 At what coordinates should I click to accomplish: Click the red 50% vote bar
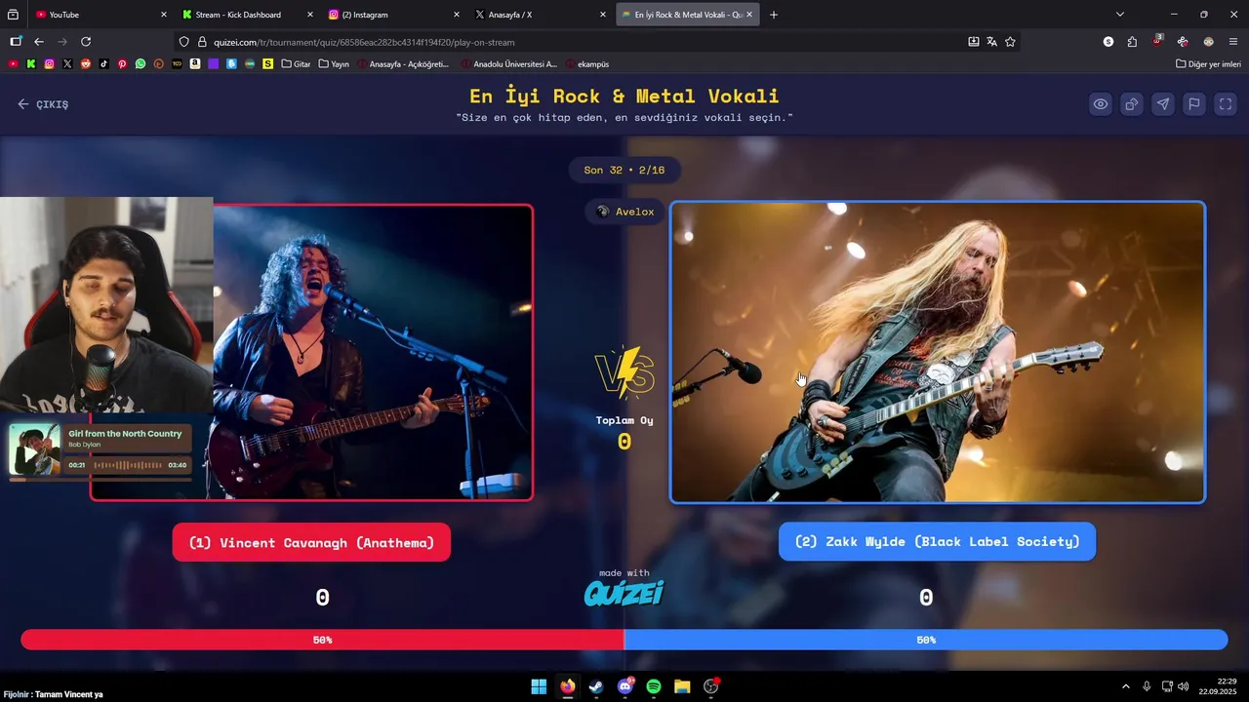click(322, 640)
